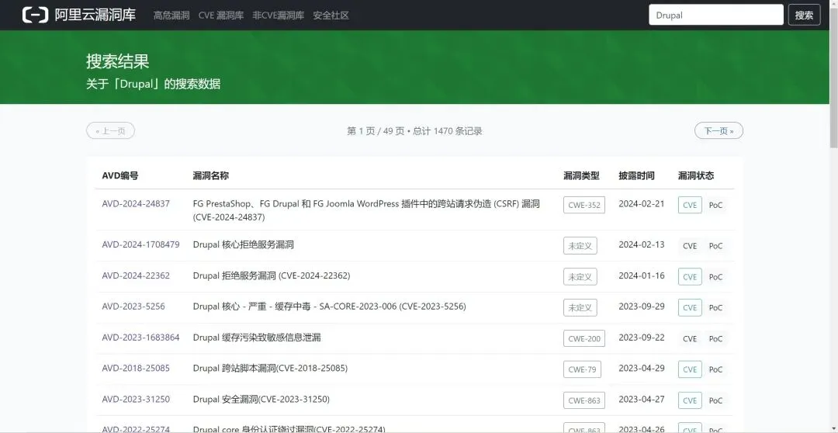Click CVE badge in AVD-2024-24837 row
The height and width of the screenshot is (433, 838).
coord(690,205)
